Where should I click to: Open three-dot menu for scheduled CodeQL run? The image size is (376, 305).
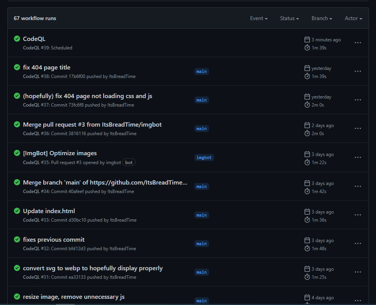(357, 43)
